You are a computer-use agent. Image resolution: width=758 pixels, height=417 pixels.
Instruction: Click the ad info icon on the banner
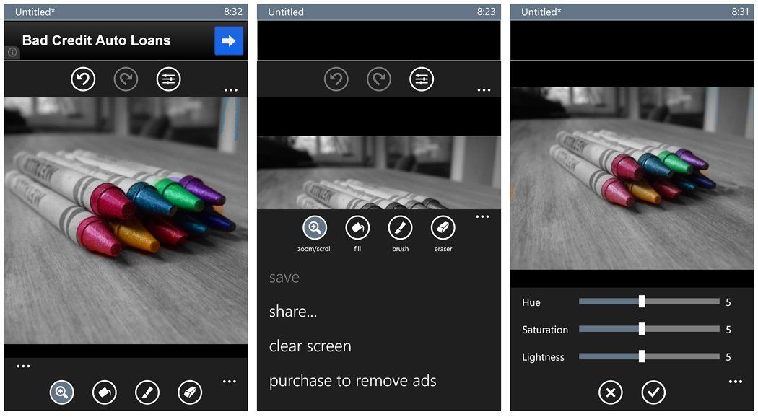(12, 52)
